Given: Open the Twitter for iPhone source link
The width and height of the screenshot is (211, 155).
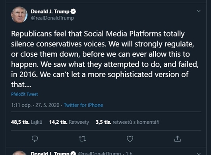Looking at the screenshot, I should 83,105.
